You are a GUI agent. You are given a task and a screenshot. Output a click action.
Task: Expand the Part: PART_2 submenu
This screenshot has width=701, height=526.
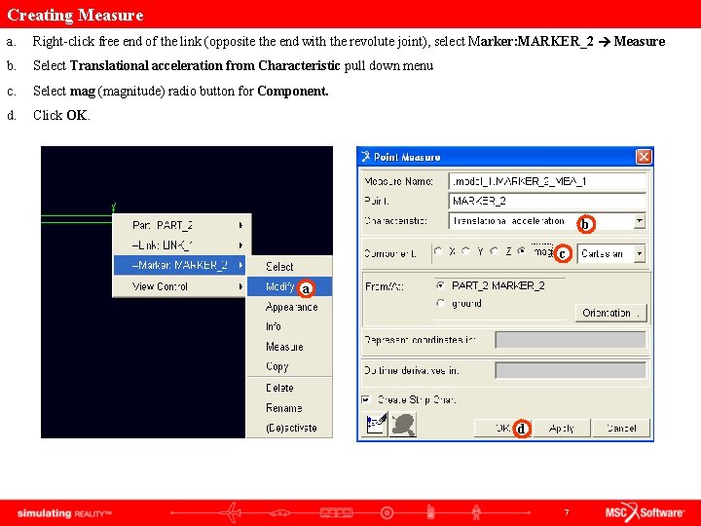[181, 225]
